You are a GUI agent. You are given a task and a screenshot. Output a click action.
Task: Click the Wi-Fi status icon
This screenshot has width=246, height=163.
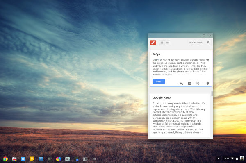232,158
